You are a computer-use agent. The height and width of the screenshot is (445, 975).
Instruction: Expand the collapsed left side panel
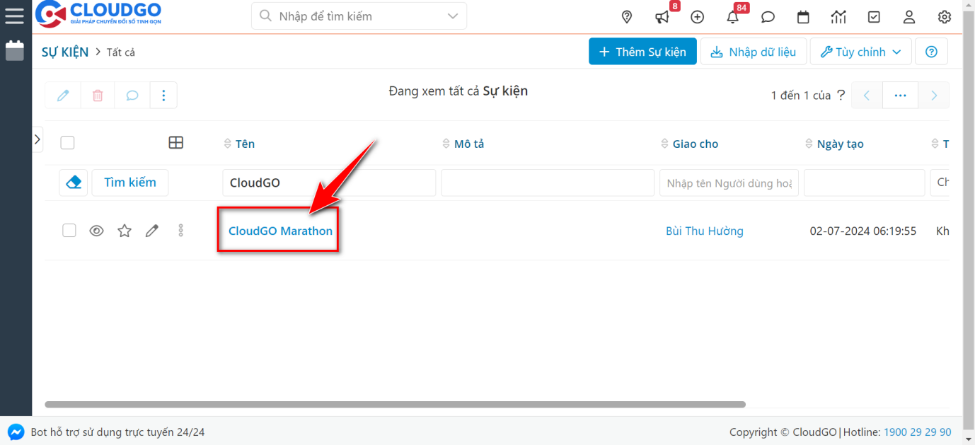(37, 139)
